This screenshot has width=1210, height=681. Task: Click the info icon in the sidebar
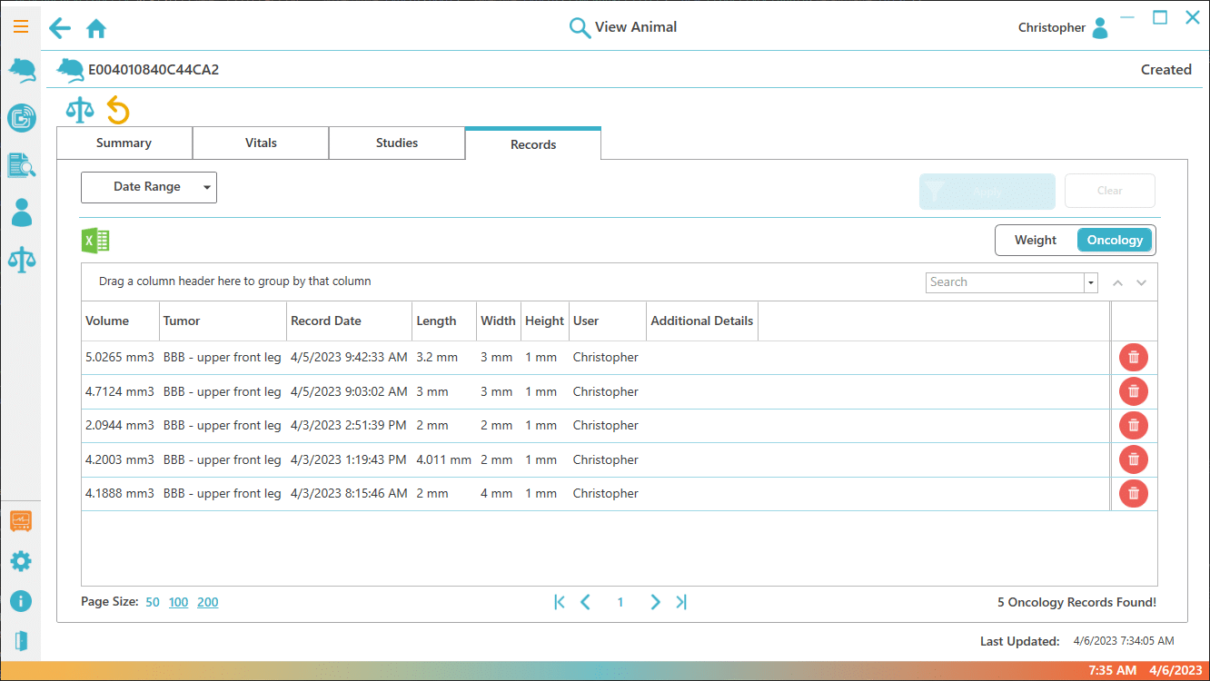20,601
